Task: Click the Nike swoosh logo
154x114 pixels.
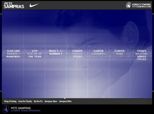Action: click(34, 5)
